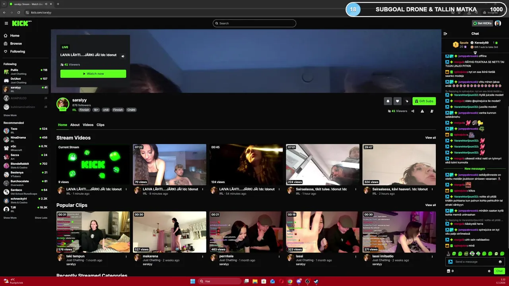
Task: Open Following in the sidebar
Action: click(17, 51)
